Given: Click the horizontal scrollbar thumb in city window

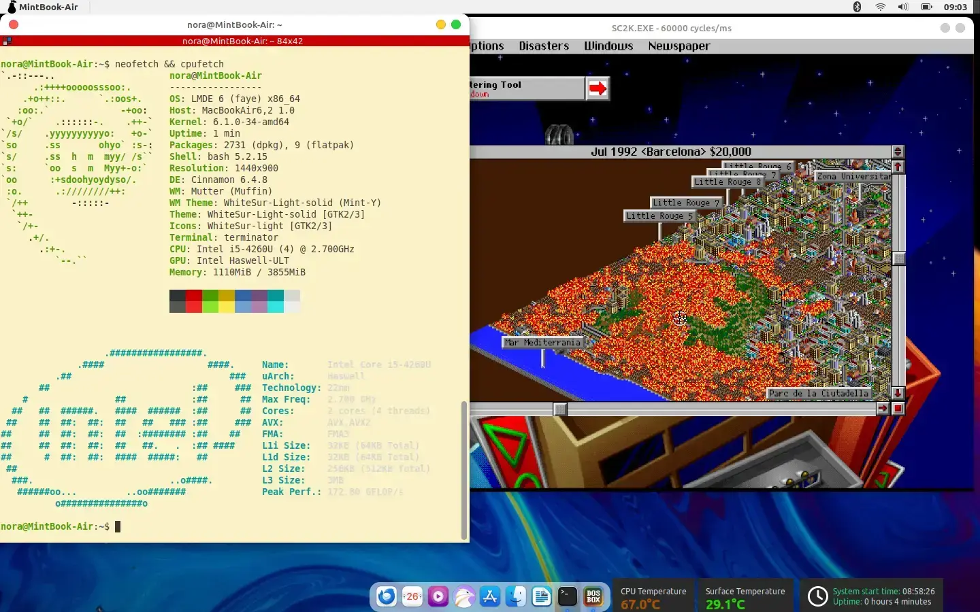Looking at the screenshot, I should click(560, 409).
